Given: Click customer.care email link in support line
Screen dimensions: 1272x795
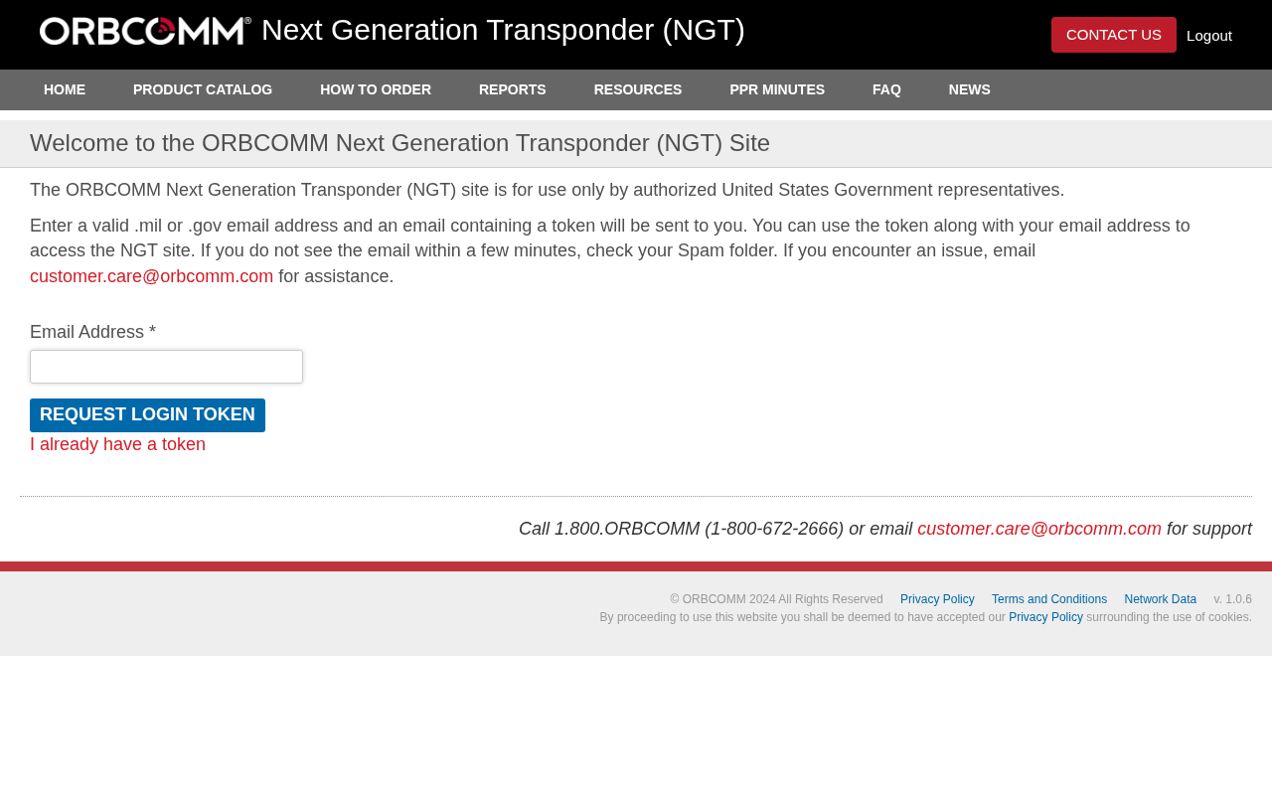Looking at the screenshot, I should (1039, 529).
